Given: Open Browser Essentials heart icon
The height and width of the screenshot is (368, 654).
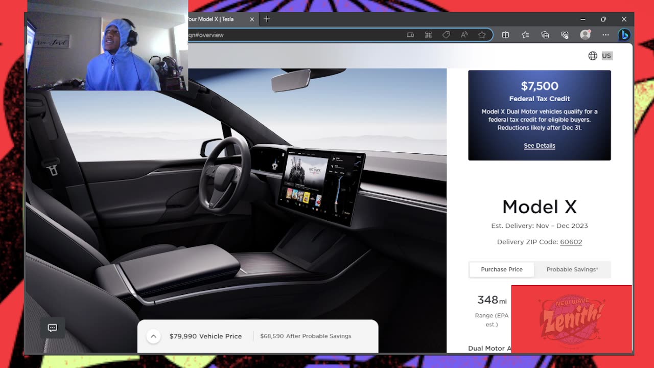Looking at the screenshot, I should pyautogui.click(x=565, y=35).
